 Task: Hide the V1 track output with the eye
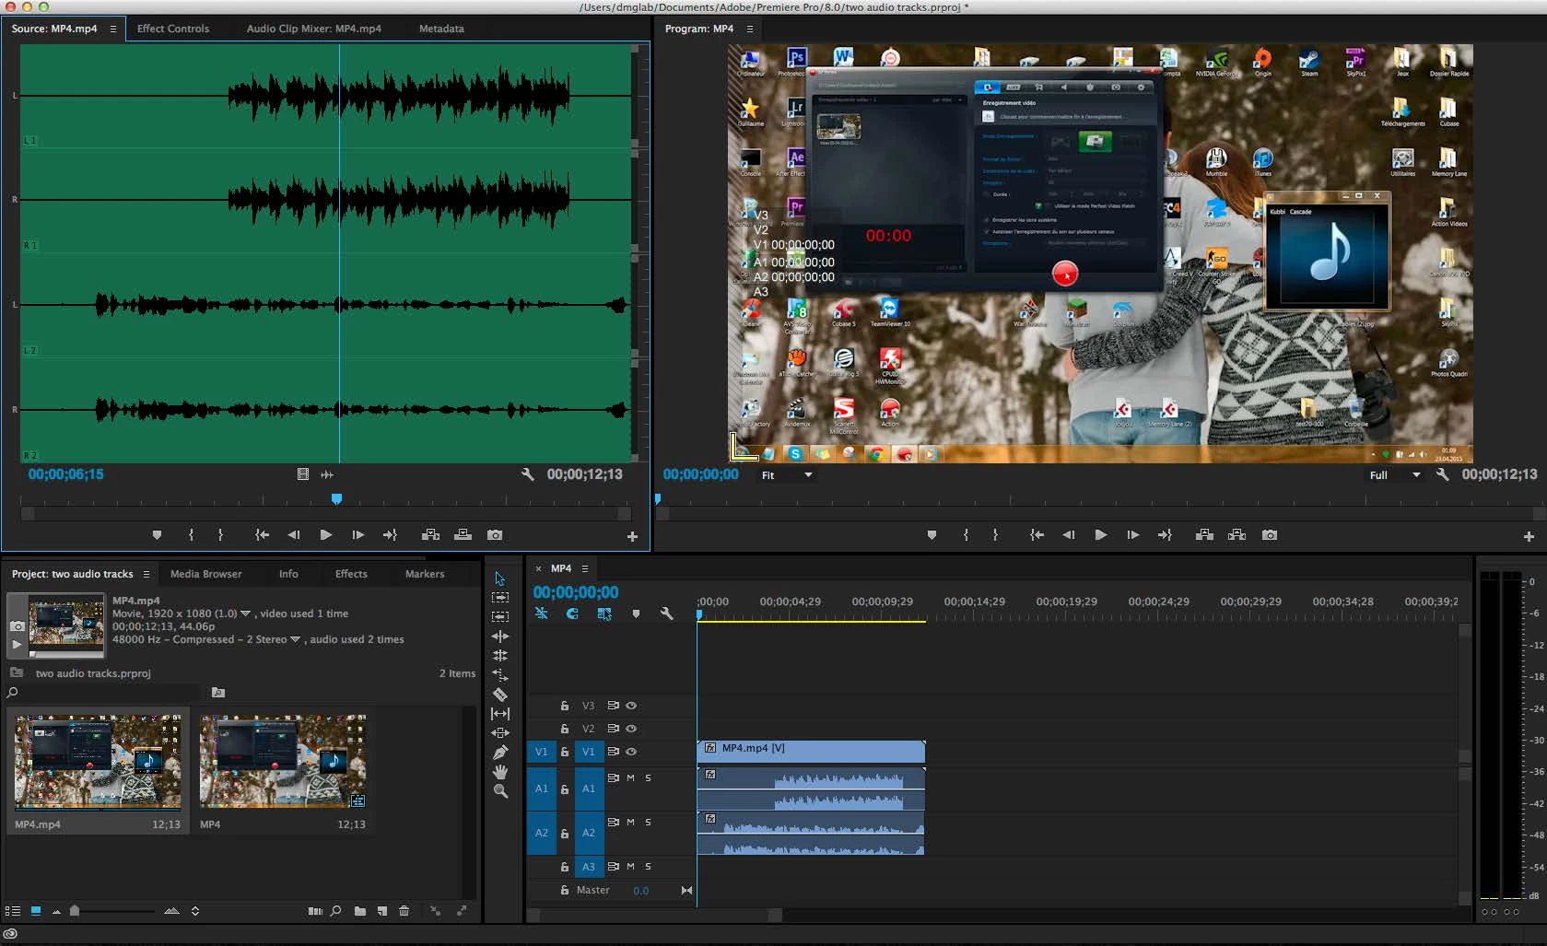click(631, 752)
